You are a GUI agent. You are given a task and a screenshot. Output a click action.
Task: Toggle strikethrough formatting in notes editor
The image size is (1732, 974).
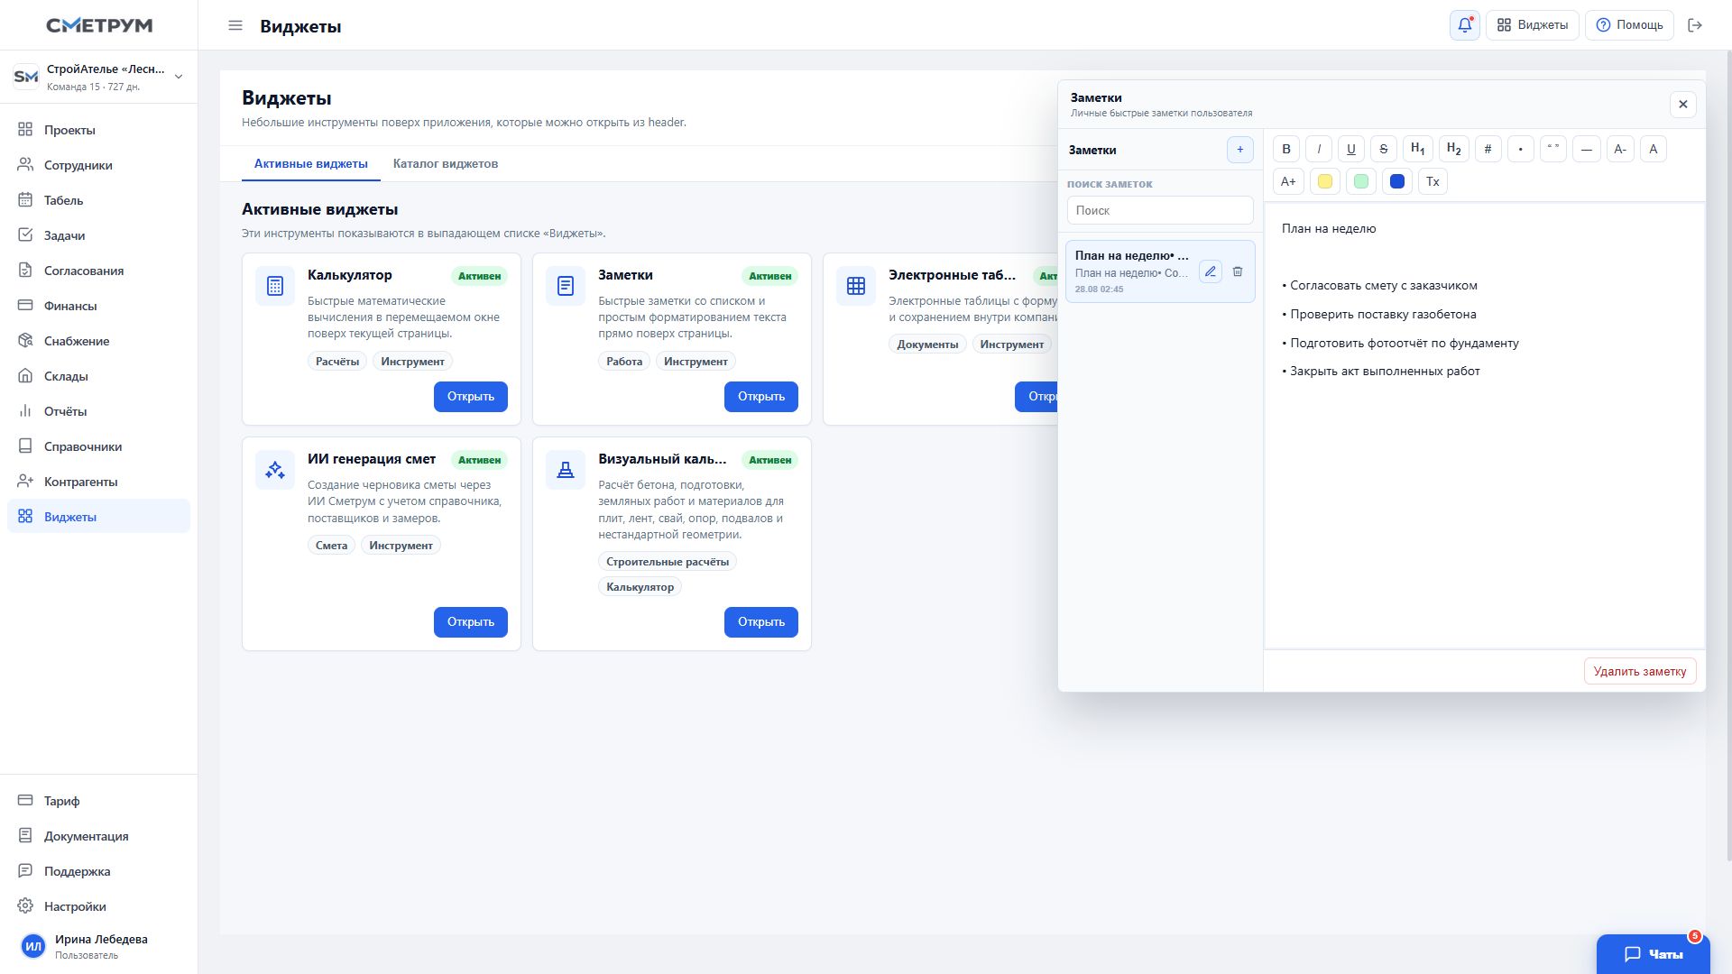(x=1384, y=150)
